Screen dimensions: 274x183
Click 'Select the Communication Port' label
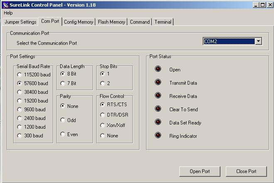click(x=47, y=43)
